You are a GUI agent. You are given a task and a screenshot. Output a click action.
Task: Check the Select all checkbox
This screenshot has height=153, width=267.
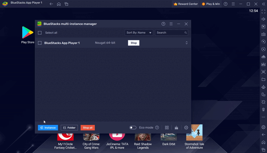(40, 33)
